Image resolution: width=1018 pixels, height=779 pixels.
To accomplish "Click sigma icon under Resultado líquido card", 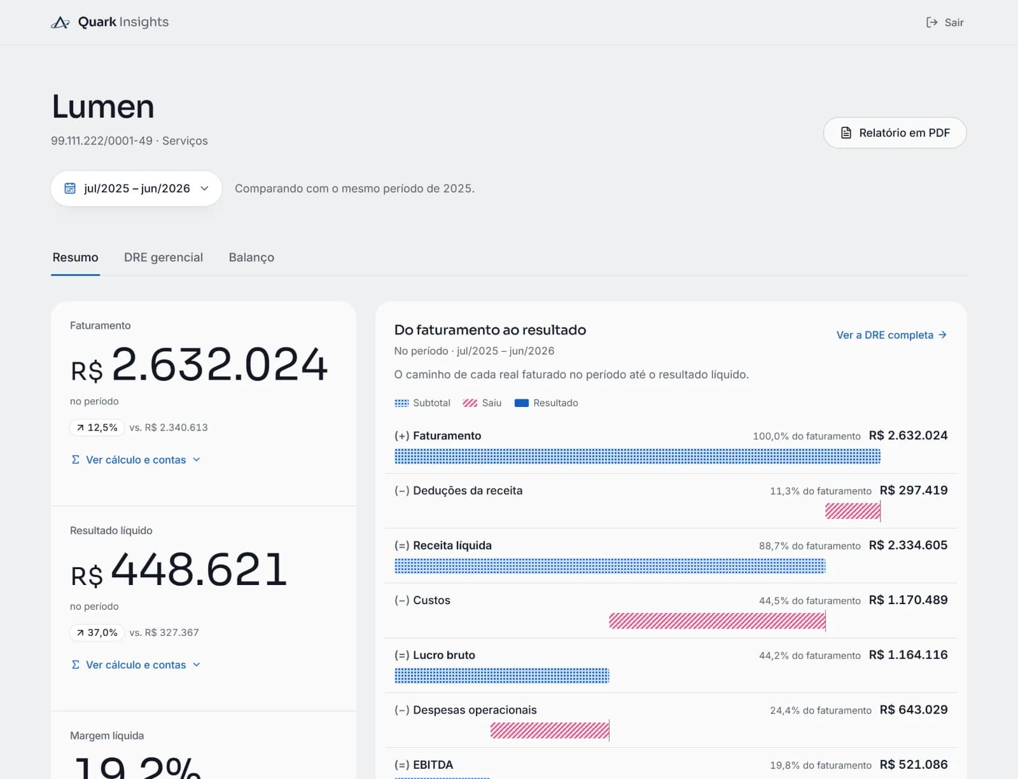I will coord(76,665).
